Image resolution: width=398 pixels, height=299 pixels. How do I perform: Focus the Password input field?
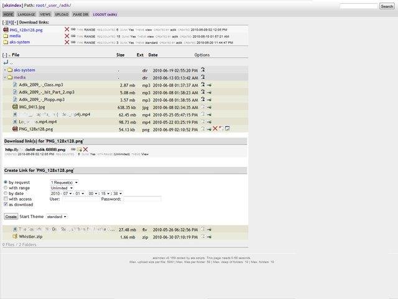(142, 199)
